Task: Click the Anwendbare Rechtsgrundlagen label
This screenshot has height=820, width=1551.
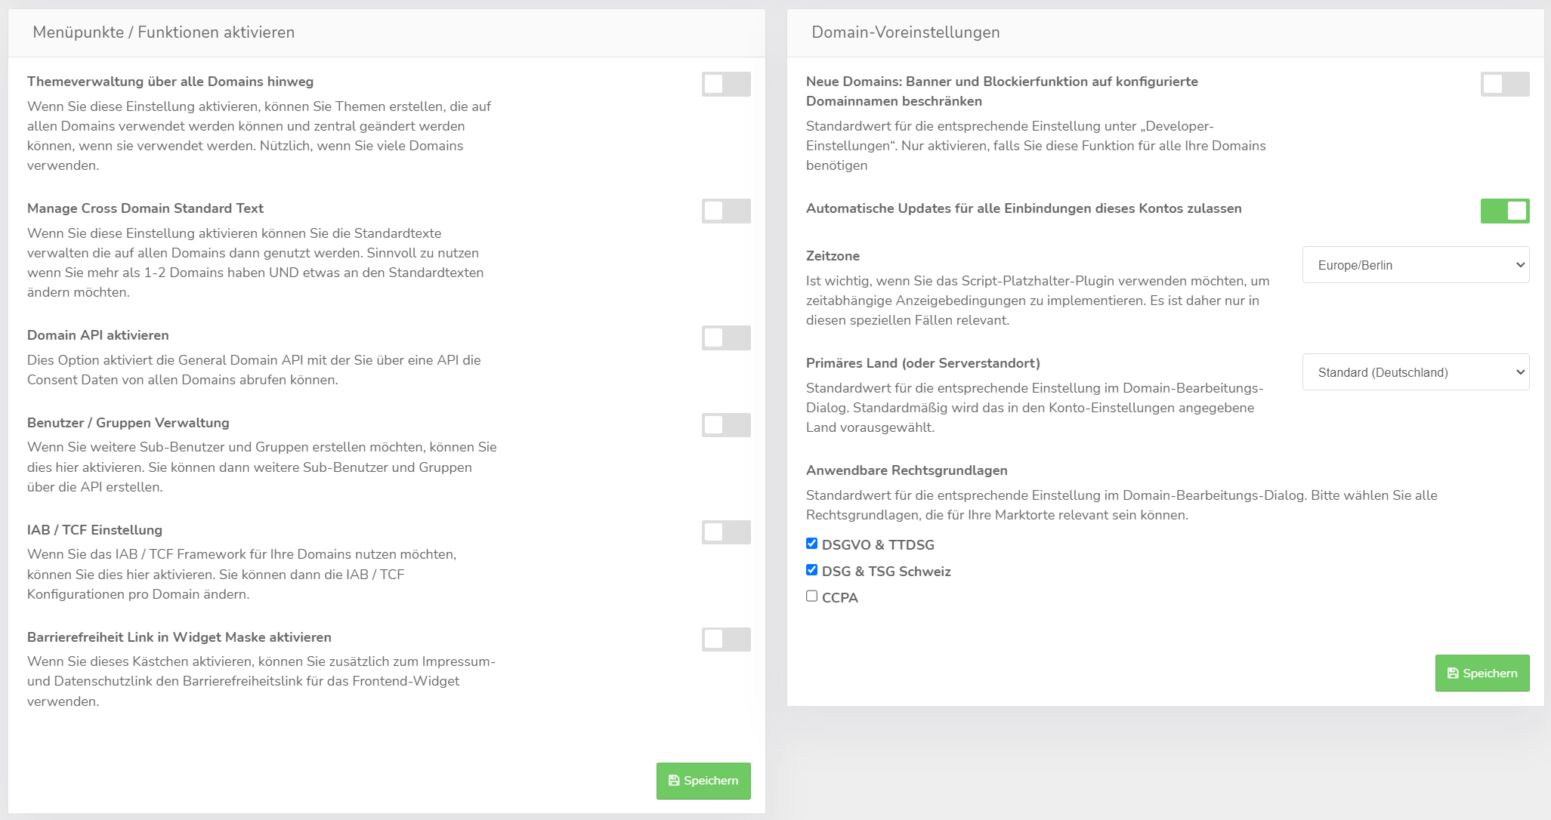Action: point(907,470)
